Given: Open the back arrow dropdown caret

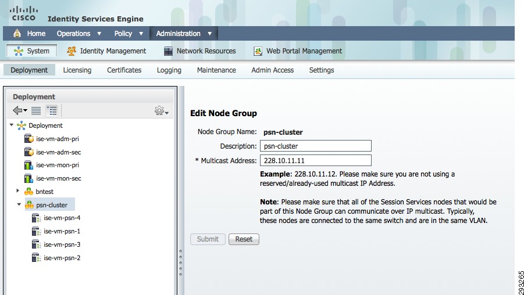Looking at the screenshot, I should (26, 111).
